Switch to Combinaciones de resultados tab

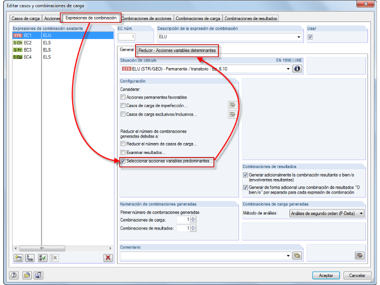coord(250,18)
